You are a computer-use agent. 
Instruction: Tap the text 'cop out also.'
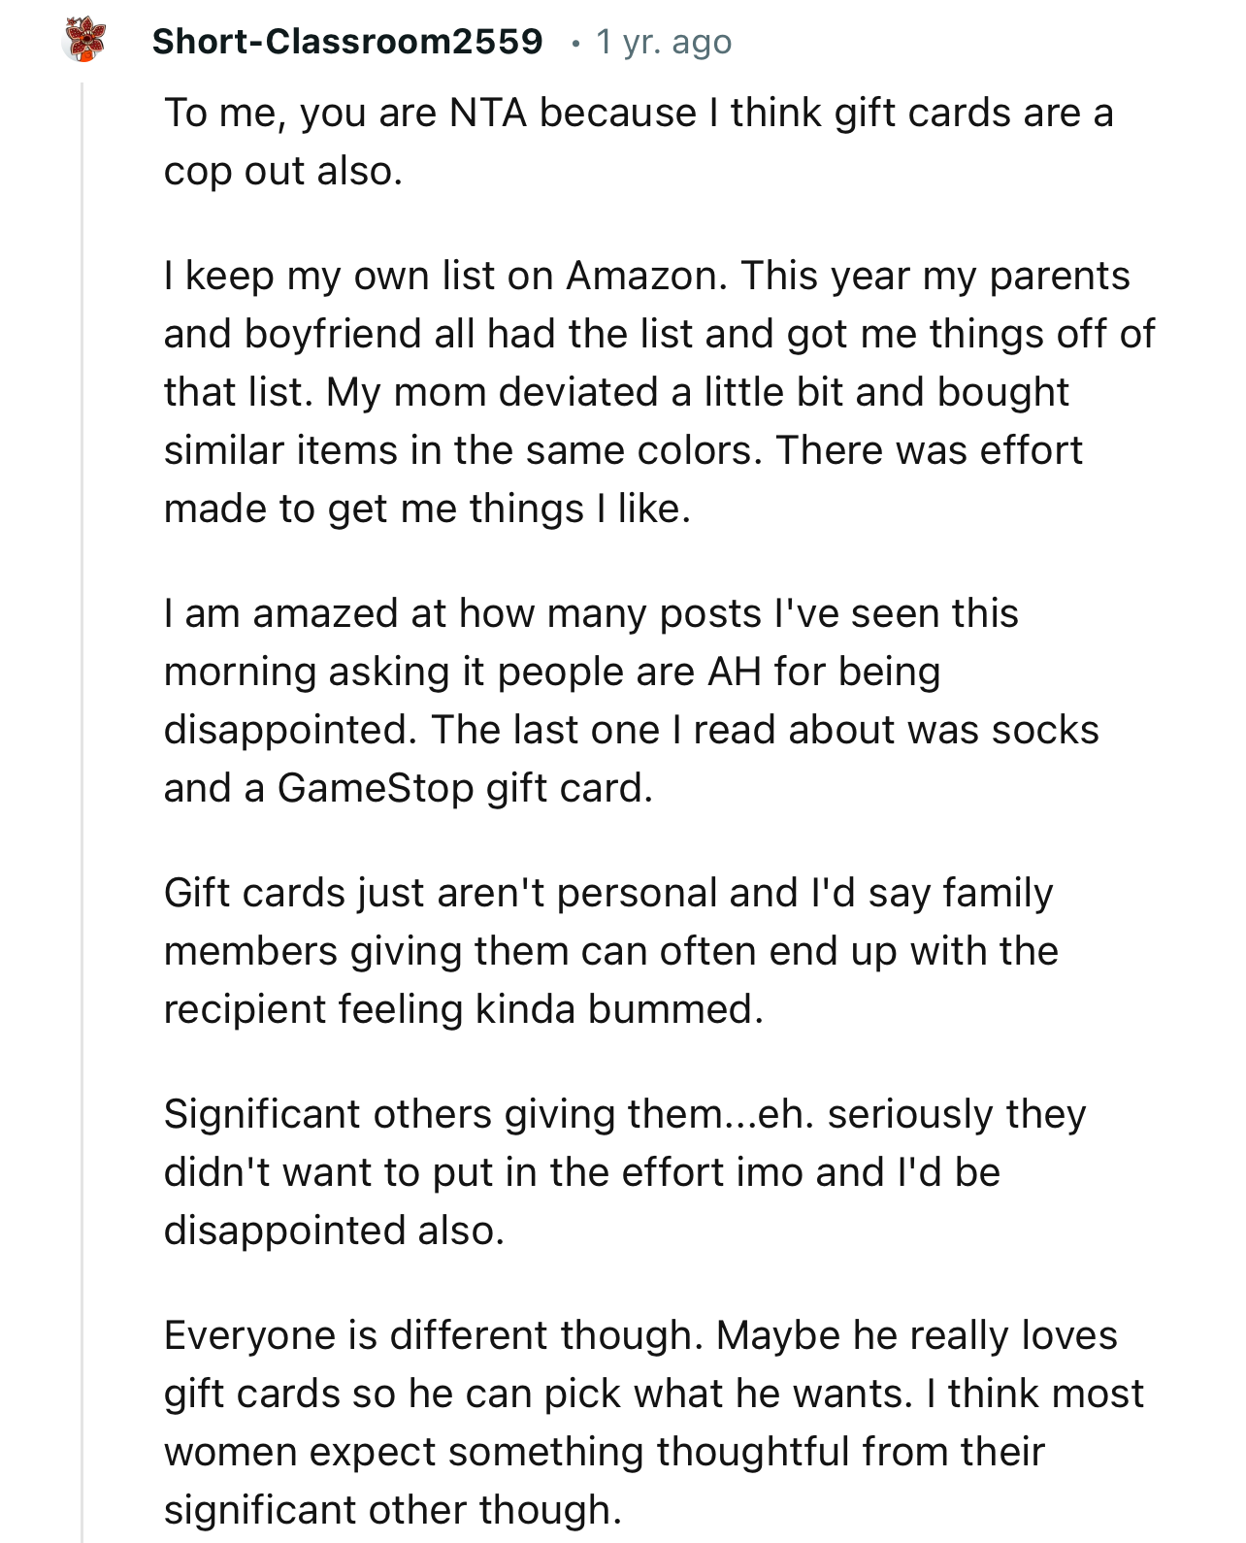coord(282,172)
